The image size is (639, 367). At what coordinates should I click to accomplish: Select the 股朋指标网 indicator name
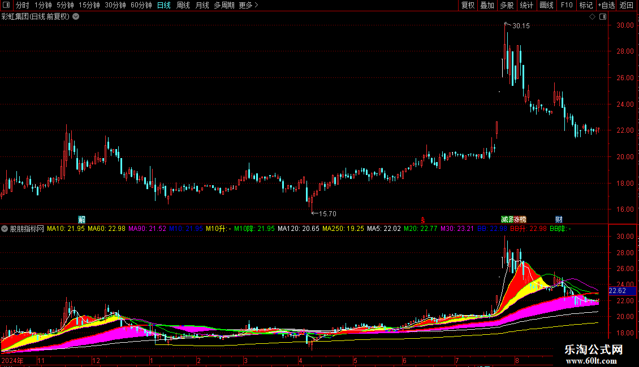pos(27,229)
